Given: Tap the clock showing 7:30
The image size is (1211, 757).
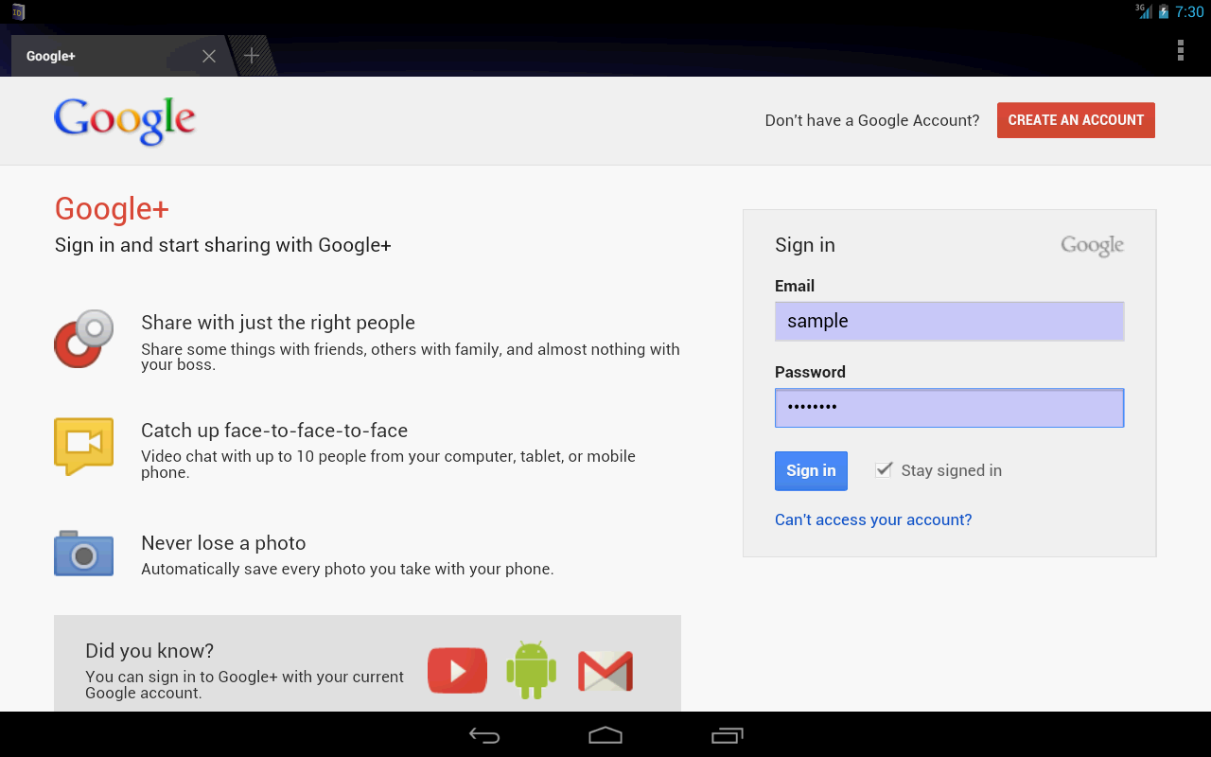Looking at the screenshot, I should [x=1189, y=12].
